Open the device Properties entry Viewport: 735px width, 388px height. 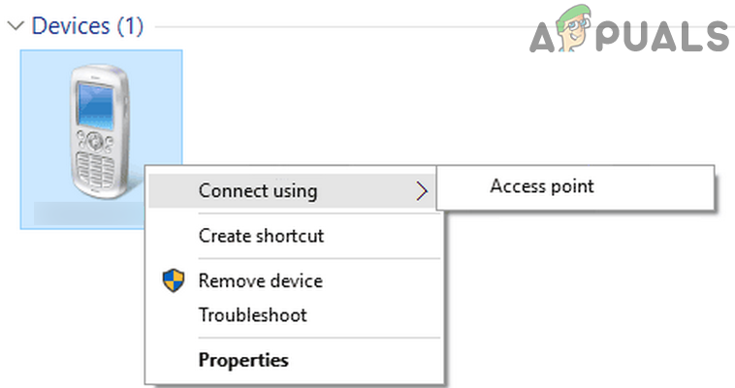click(x=243, y=360)
